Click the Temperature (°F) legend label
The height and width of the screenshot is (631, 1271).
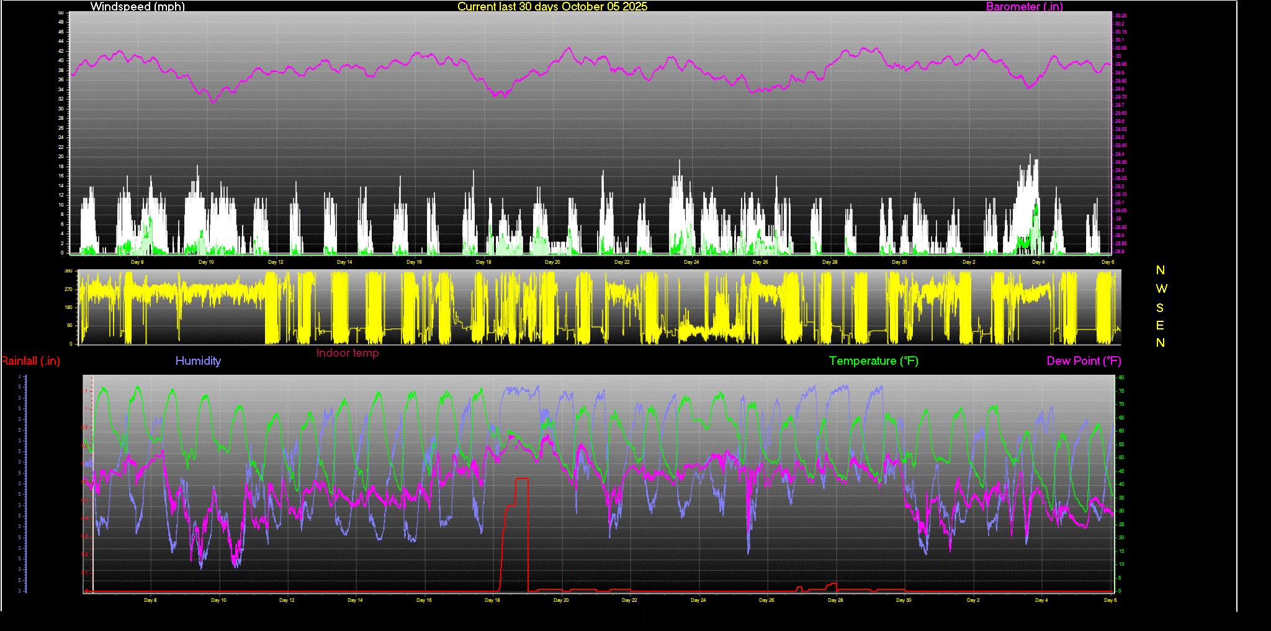pyautogui.click(x=873, y=361)
